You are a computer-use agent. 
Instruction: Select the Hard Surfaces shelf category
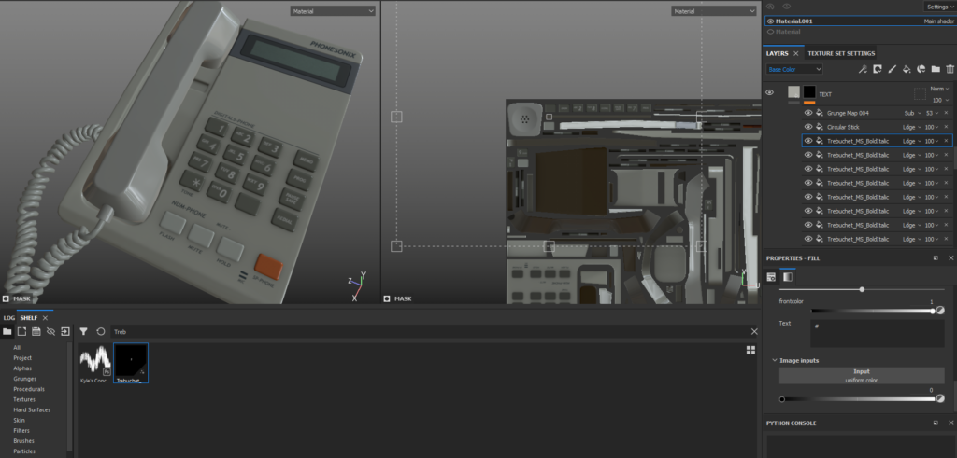[32, 409]
